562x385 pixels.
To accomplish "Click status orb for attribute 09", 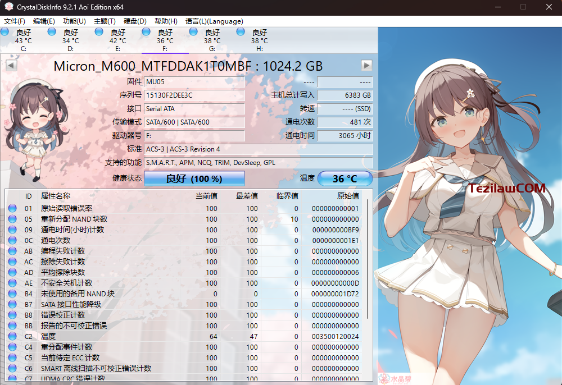I will click(12, 230).
